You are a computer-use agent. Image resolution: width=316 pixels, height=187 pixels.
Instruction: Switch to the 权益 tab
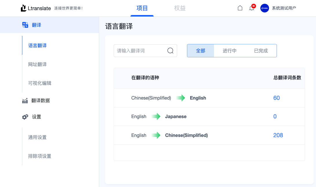(180, 8)
